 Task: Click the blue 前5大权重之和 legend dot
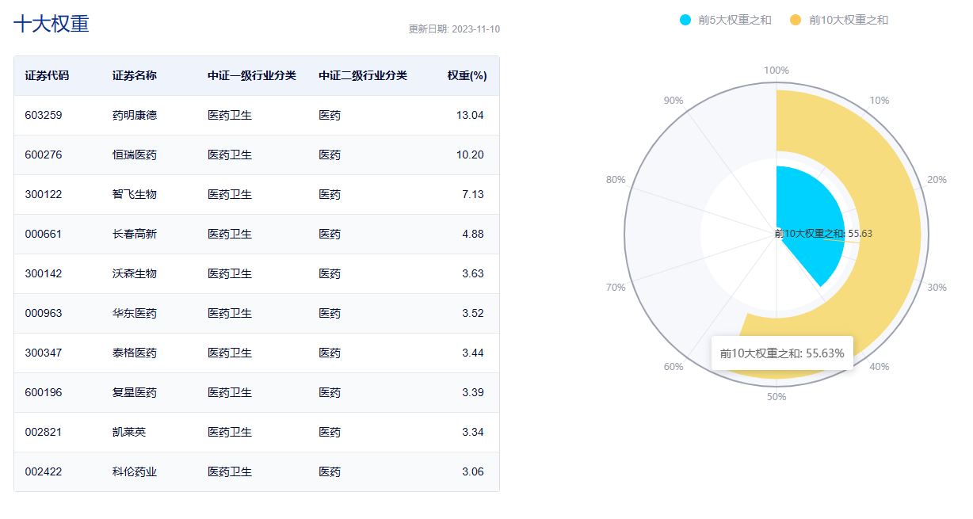pos(685,20)
